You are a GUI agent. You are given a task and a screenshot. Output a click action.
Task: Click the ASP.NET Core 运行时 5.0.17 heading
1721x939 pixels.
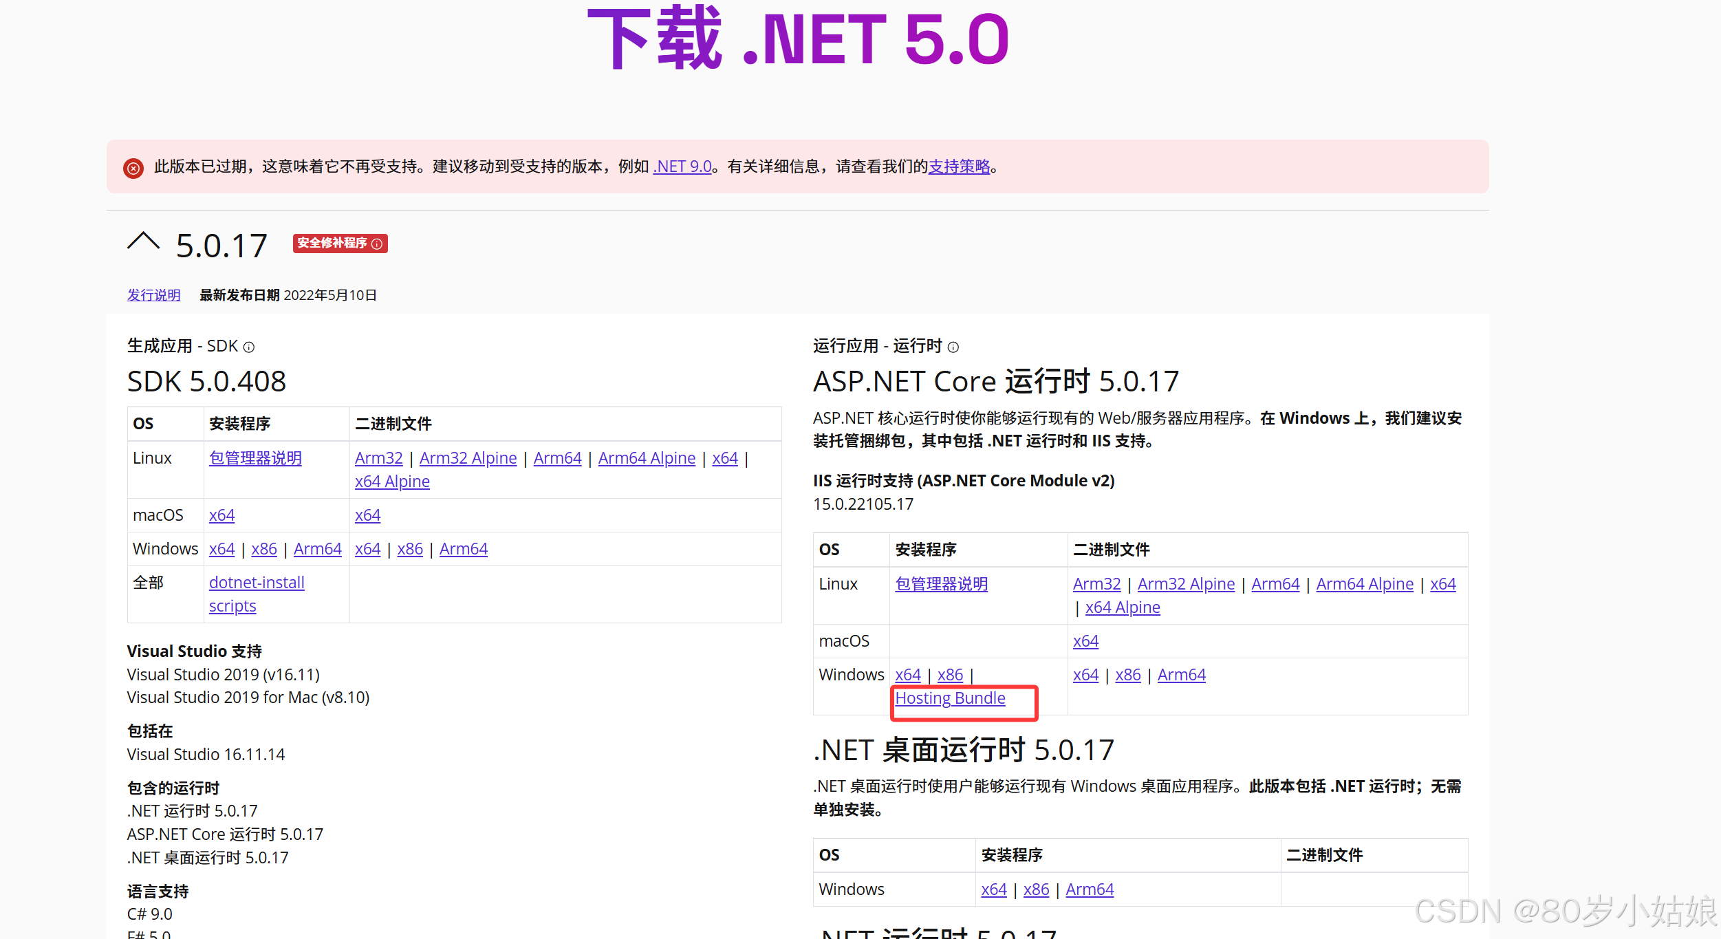click(x=996, y=381)
